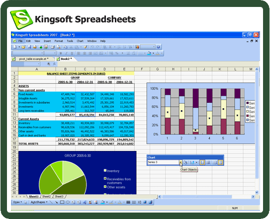
Task: Open the font size dropdown
Action: (x=55, y=53)
